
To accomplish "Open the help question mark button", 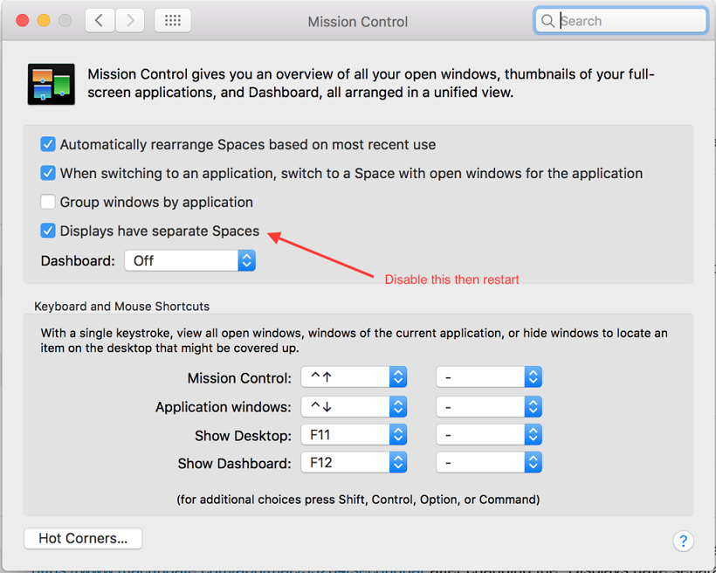I will pos(683,541).
